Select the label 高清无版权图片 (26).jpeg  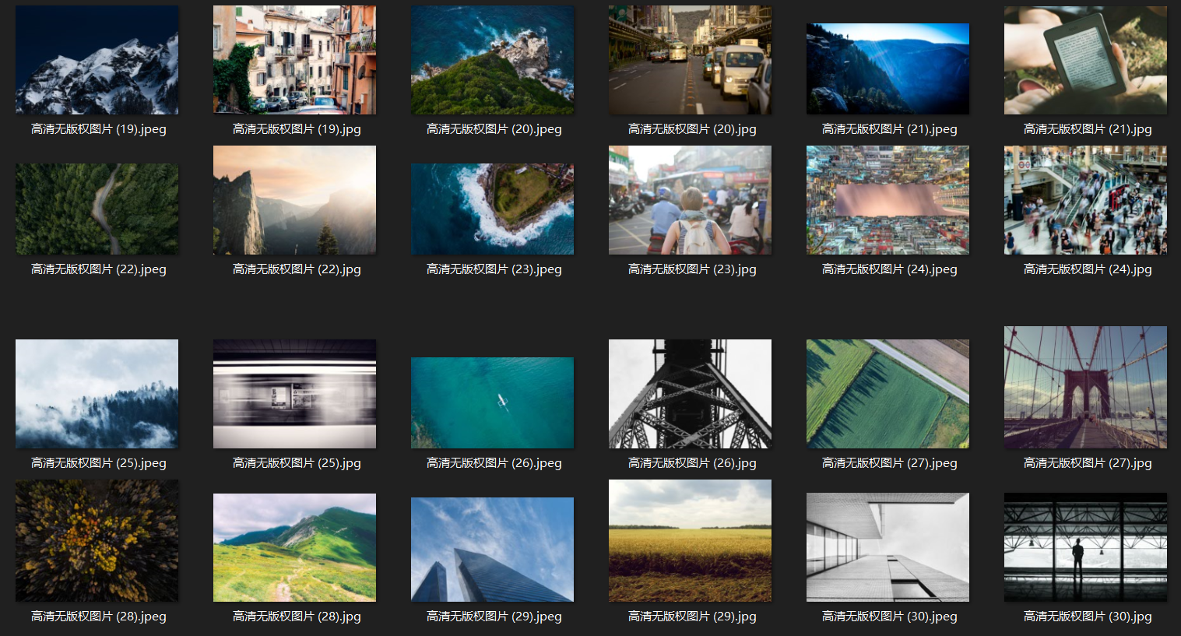coord(494,463)
